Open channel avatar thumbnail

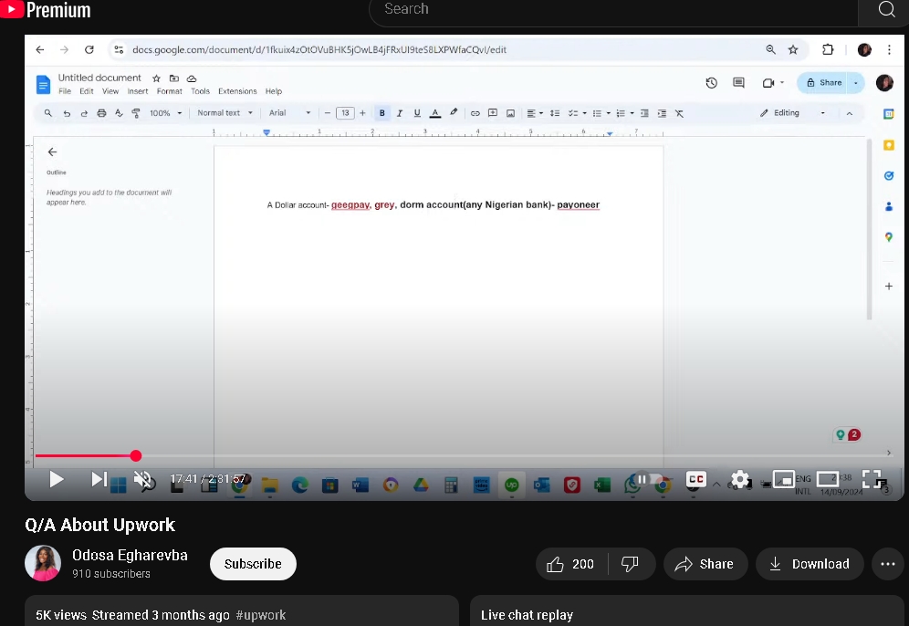[43, 563]
